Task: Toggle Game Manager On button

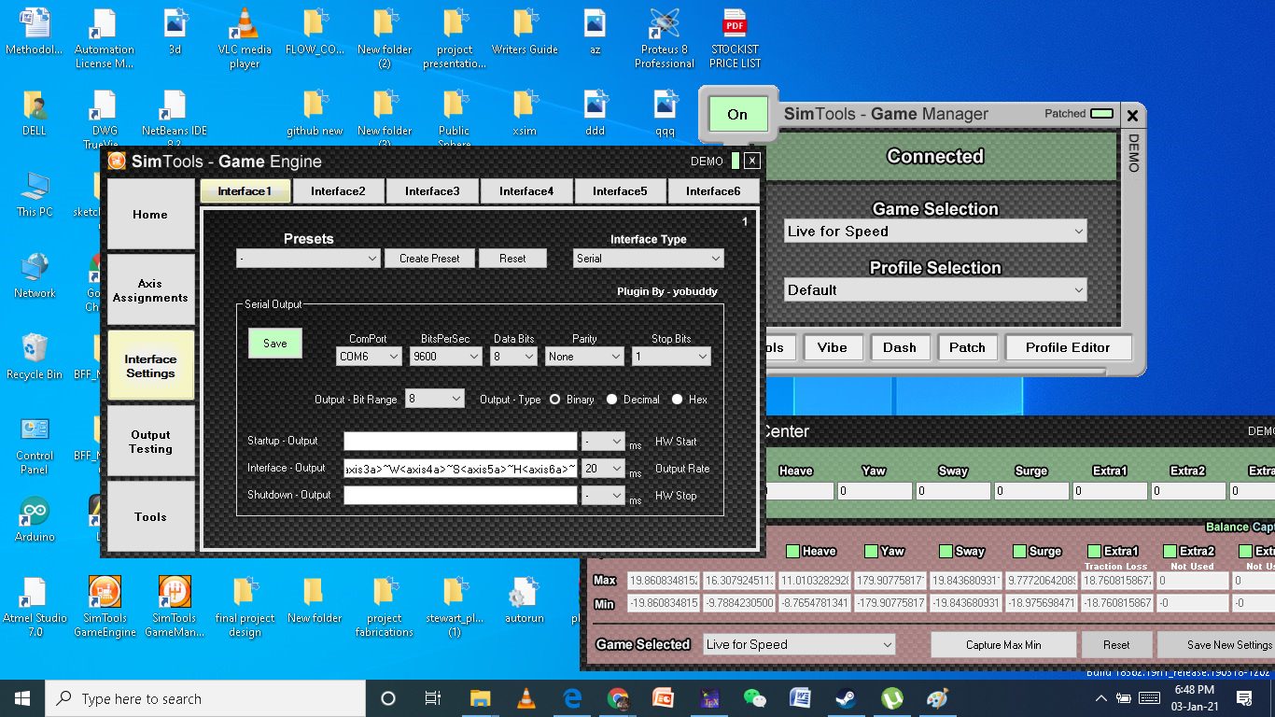Action: (737, 114)
